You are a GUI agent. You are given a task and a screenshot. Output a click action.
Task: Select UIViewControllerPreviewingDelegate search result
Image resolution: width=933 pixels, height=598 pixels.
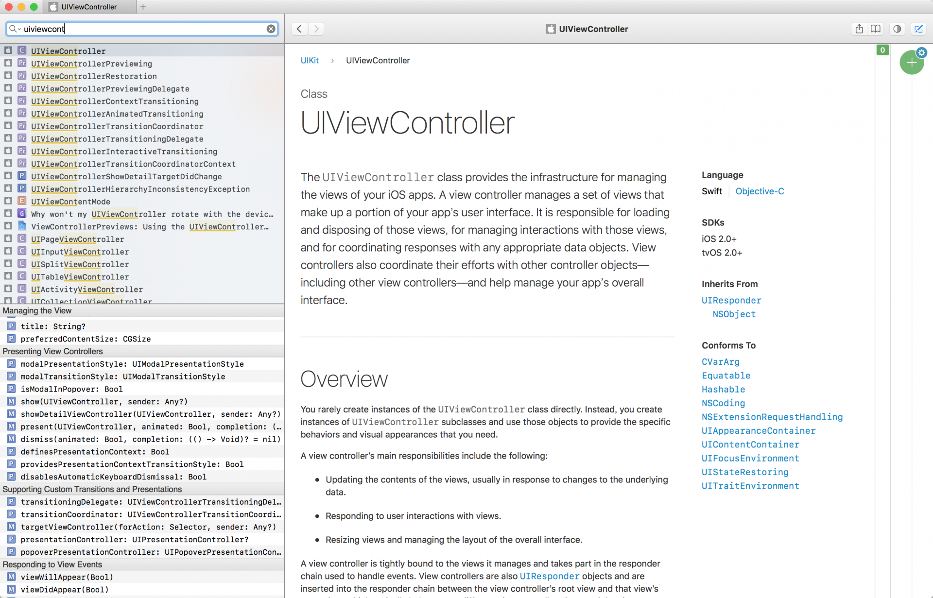(142, 88)
